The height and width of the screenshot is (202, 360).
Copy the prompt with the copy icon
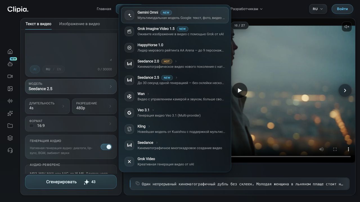click(138, 183)
